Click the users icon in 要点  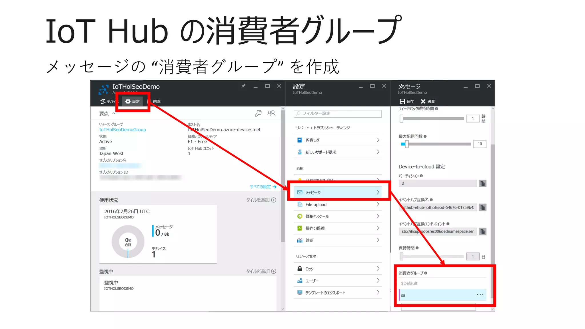(271, 113)
